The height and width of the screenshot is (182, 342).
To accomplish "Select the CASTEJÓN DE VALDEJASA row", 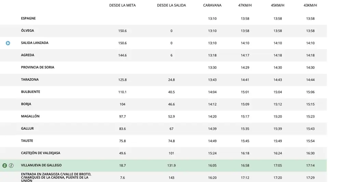I will (163, 153).
